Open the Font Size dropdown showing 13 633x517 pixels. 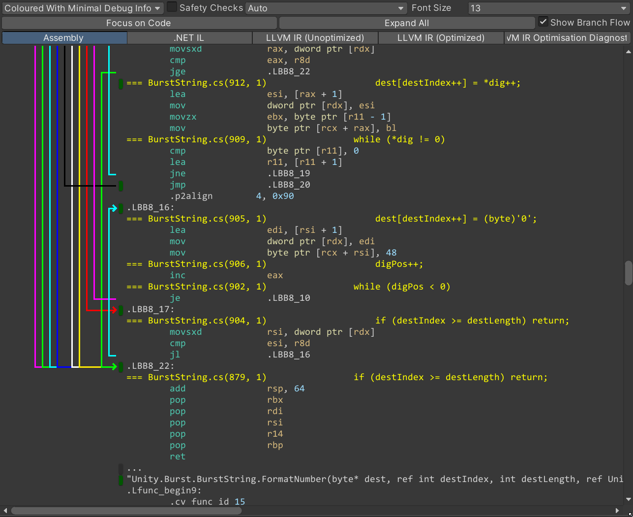(x=548, y=8)
